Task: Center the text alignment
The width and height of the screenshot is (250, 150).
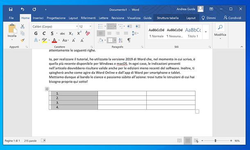Action: pos(109,33)
